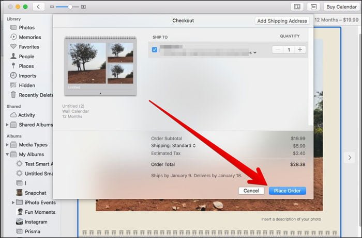The height and width of the screenshot is (238, 362).
Task: Click the wall calendar preview thumbnail
Action: (100, 66)
